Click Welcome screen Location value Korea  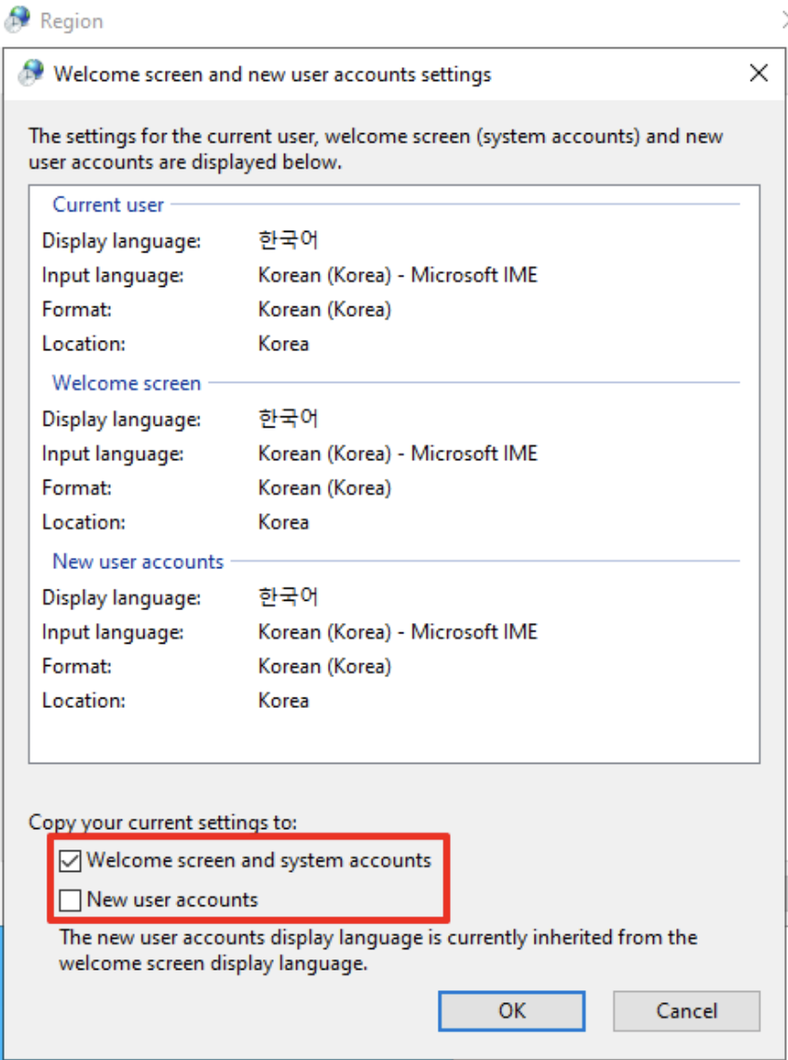[x=284, y=522]
